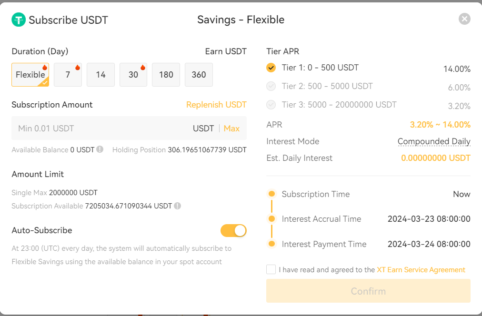Click Max to fill the amount
The height and width of the screenshot is (316, 482).
[x=231, y=128]
